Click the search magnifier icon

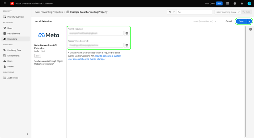click(179, 12)
